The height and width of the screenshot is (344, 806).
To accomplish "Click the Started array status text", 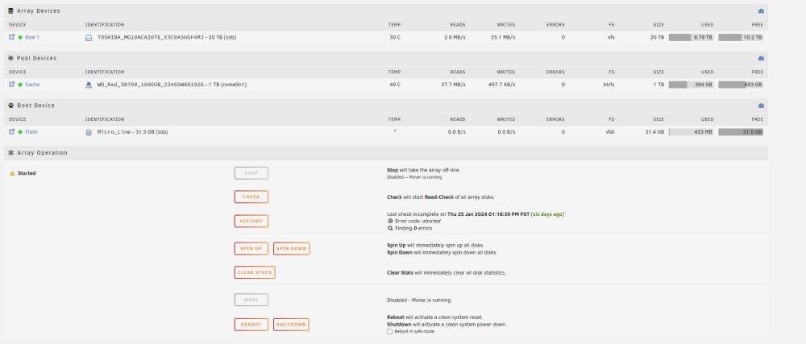I will tap(27, 173).
